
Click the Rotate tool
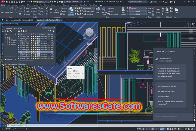point(34,8)
